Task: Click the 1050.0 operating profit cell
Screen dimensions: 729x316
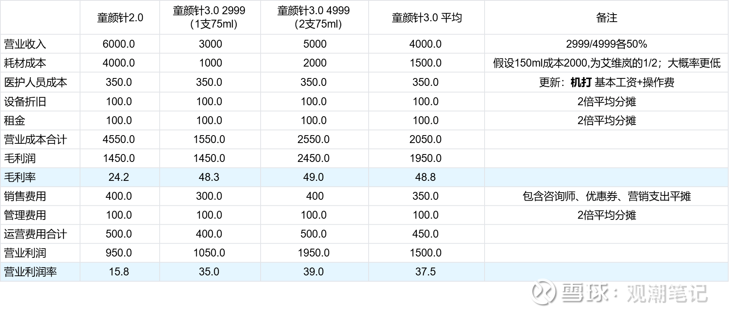Action: (209, 253)
